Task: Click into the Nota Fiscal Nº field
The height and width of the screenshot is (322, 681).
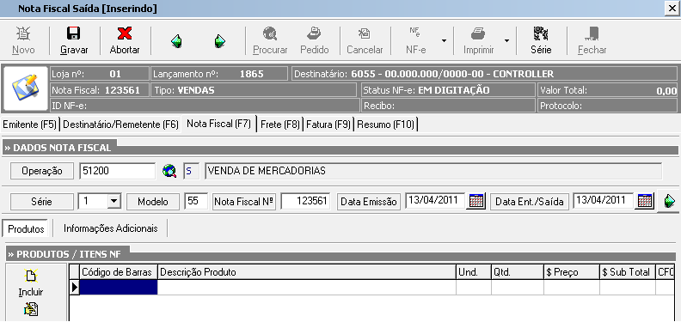Action: (x=306, y=201)
